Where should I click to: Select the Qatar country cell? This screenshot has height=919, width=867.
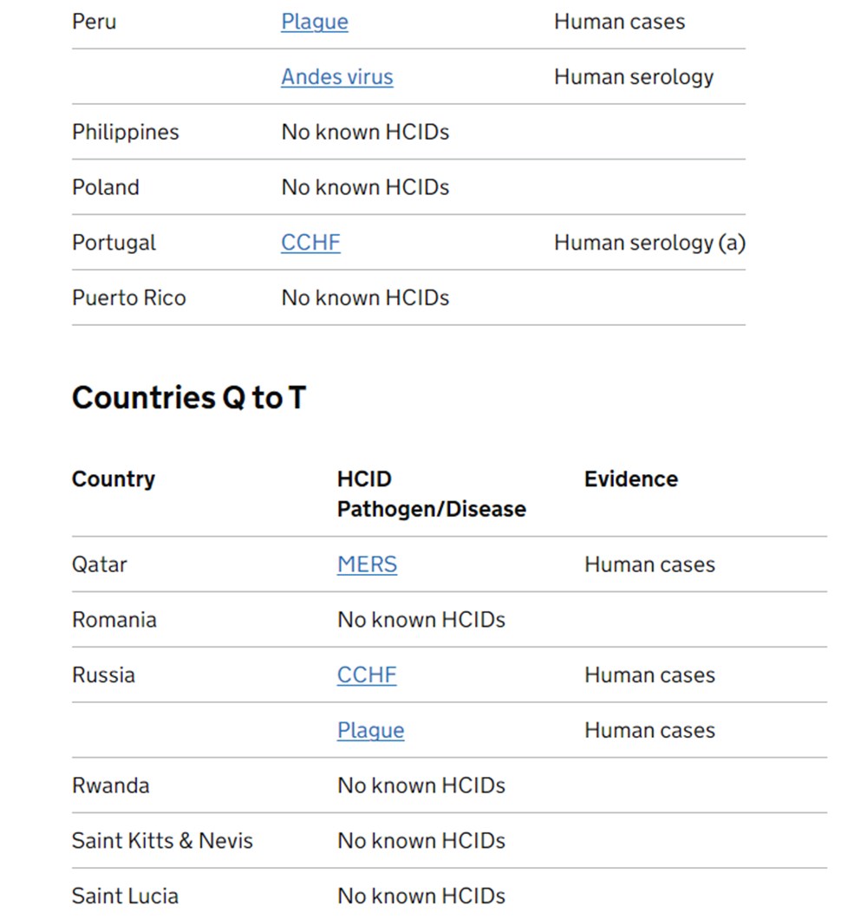[100, 564]
